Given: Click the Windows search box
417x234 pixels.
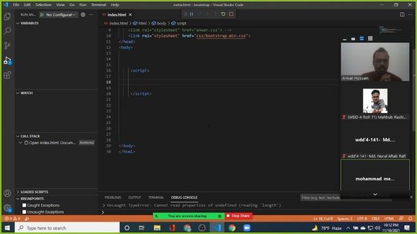Looking at the screenshot, I should 68,228.
